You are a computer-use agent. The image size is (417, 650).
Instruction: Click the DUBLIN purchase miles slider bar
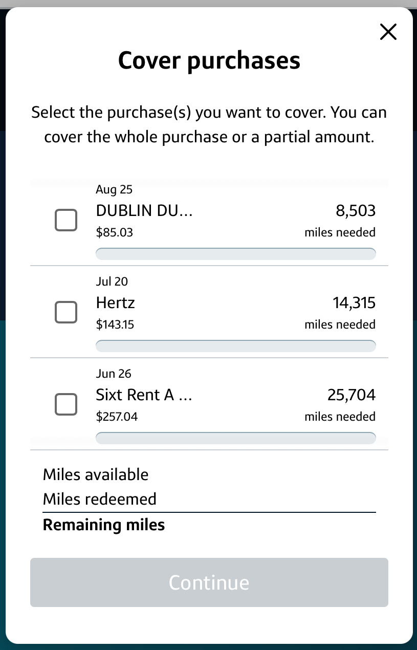pos(236,254)
